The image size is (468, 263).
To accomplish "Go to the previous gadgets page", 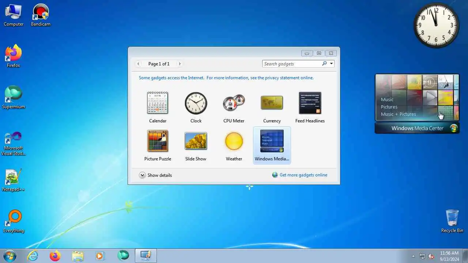I will (138, 64).
